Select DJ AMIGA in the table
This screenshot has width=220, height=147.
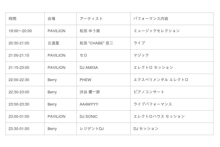tap(89, 68)
